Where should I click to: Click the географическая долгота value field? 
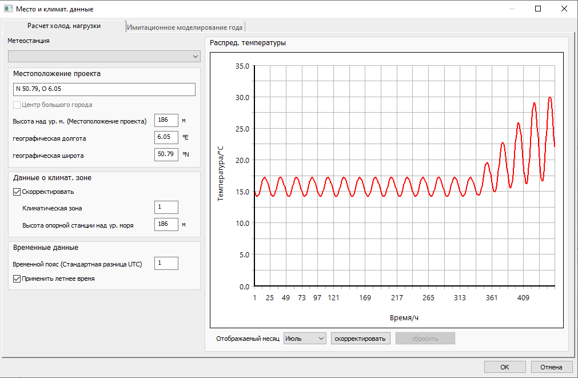(166, 138)
